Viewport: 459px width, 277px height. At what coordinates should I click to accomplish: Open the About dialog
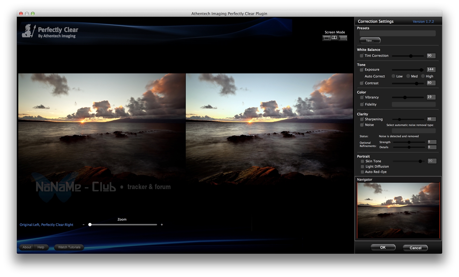[27, 247]
